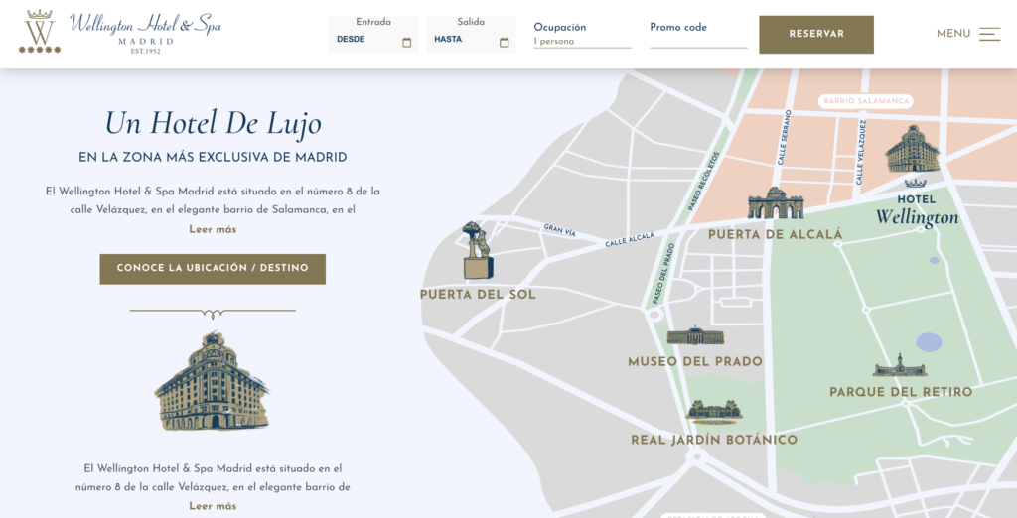
Task: Click the PASEO DEL PRADO street label
Action: pyautogui.click(x=663, y=274)
